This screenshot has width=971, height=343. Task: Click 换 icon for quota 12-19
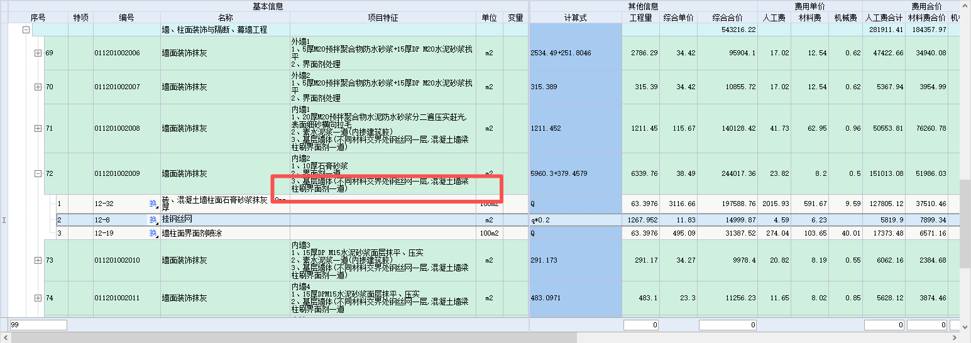153,233
